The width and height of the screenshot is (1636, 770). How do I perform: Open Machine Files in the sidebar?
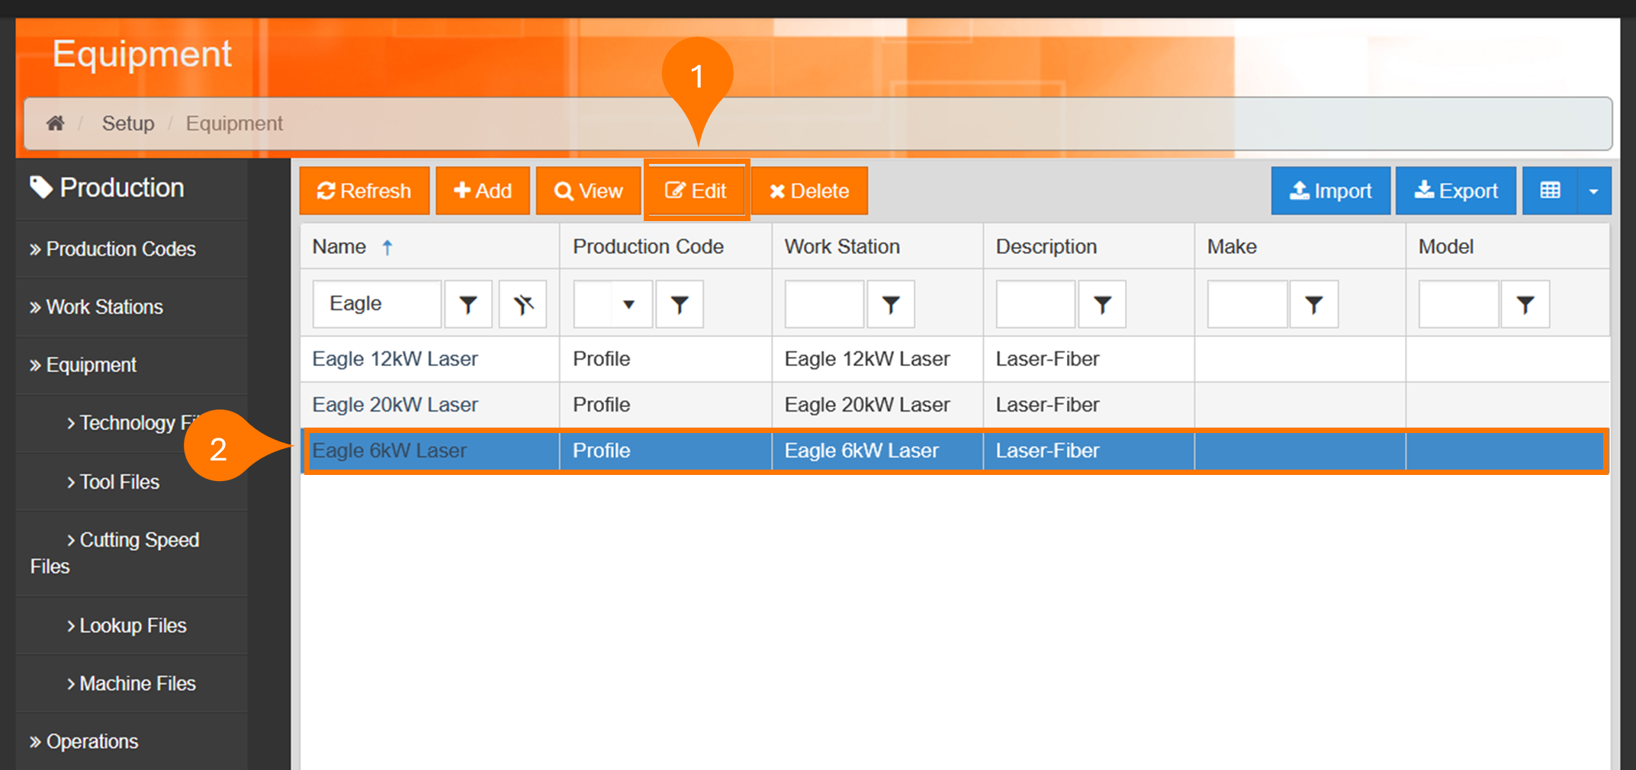(137, 684)
